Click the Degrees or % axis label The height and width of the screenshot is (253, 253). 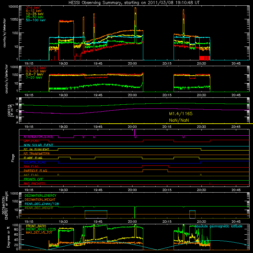coord(8,237)
